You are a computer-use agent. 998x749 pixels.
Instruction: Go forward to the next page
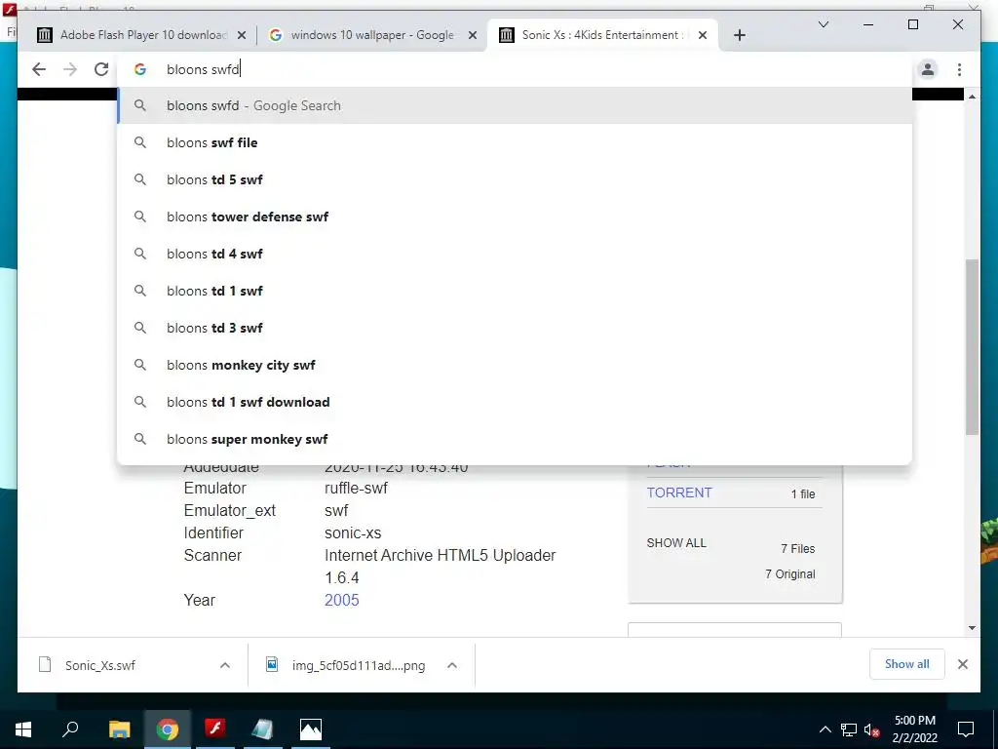coord(70,69)
